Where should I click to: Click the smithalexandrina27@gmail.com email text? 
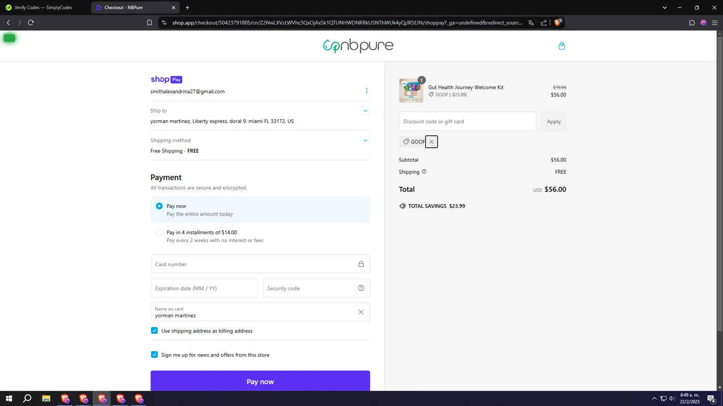187,91
